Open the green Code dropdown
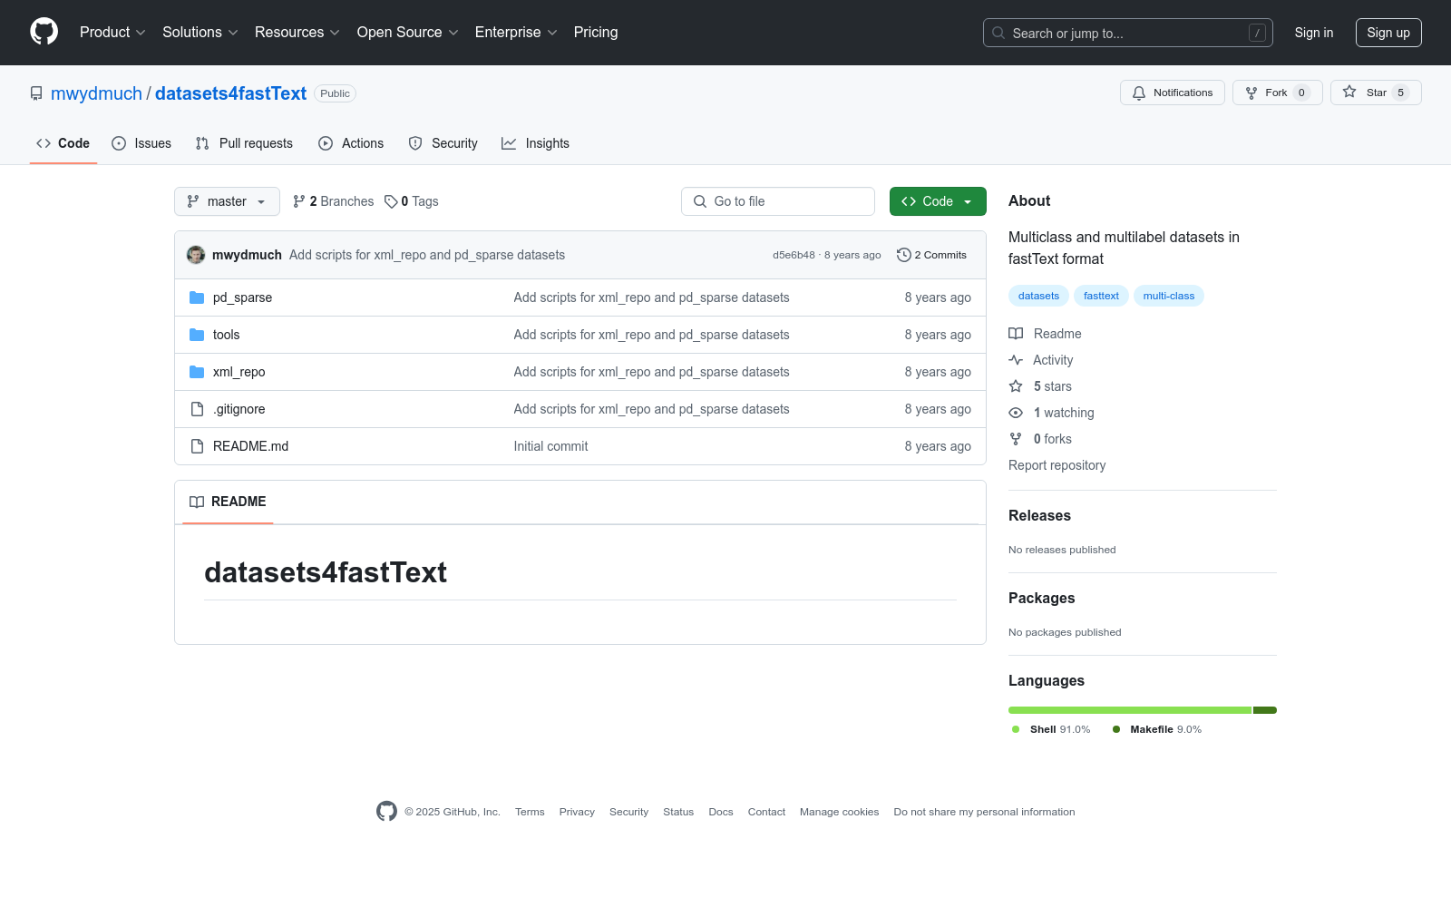 [x=938, y=201]
